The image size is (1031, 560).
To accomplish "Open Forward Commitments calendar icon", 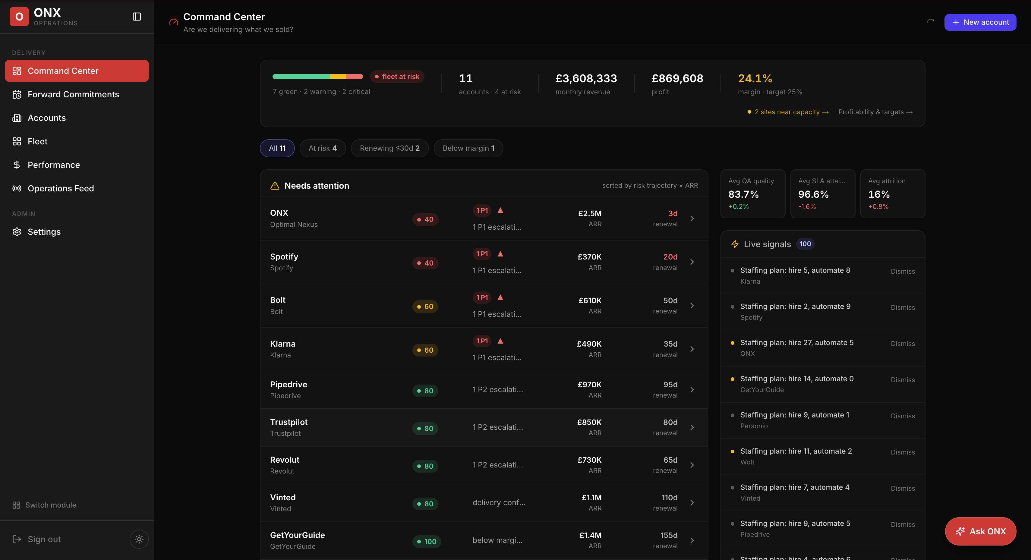I will [17, 94].
